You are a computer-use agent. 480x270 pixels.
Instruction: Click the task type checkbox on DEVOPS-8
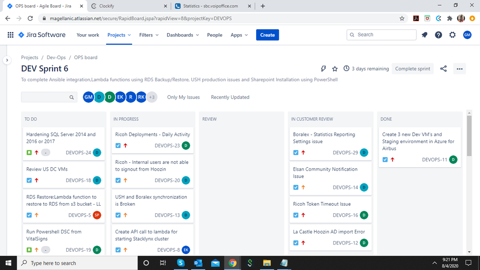pos(118,250)
